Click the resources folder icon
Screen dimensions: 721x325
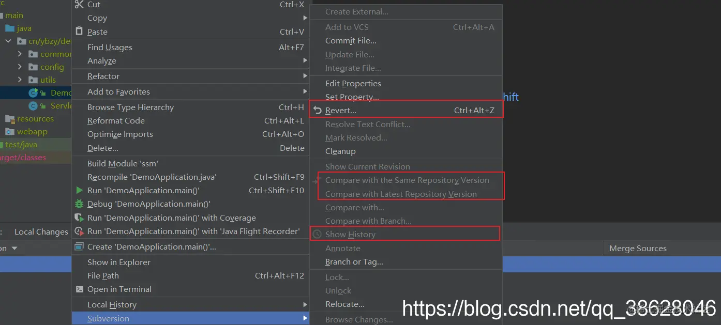coord(10,119)
